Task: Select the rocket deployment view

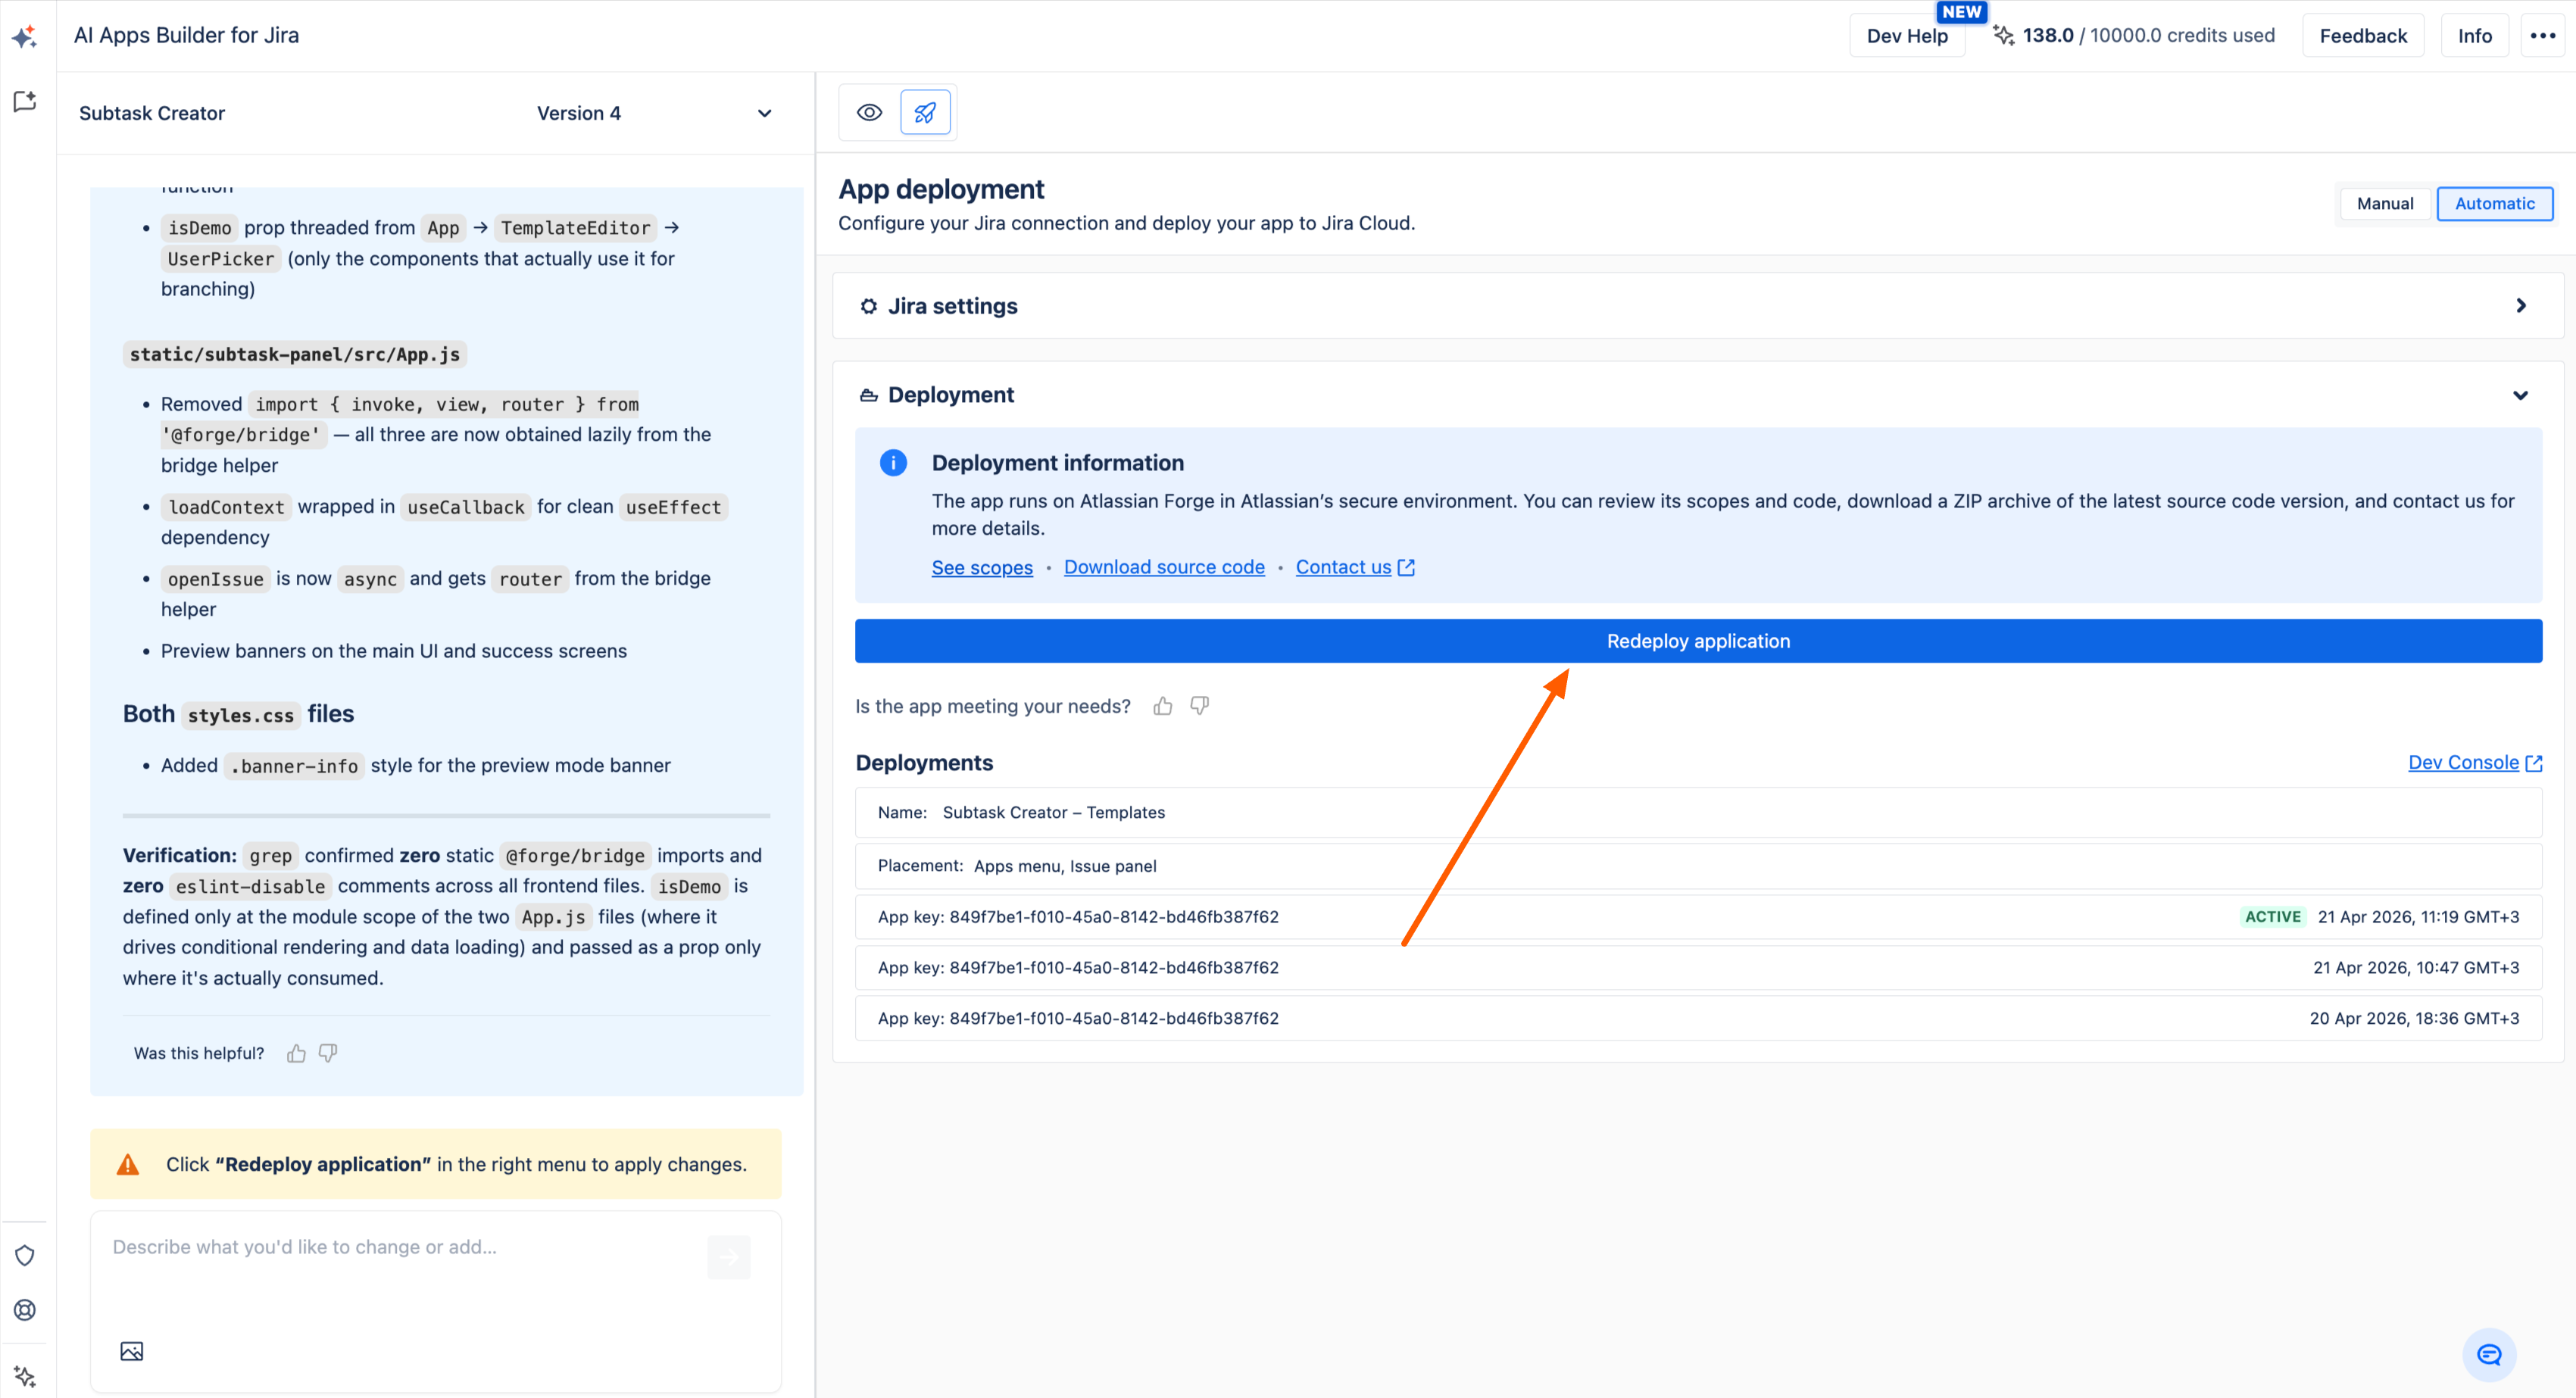Action: coord(925,112)
